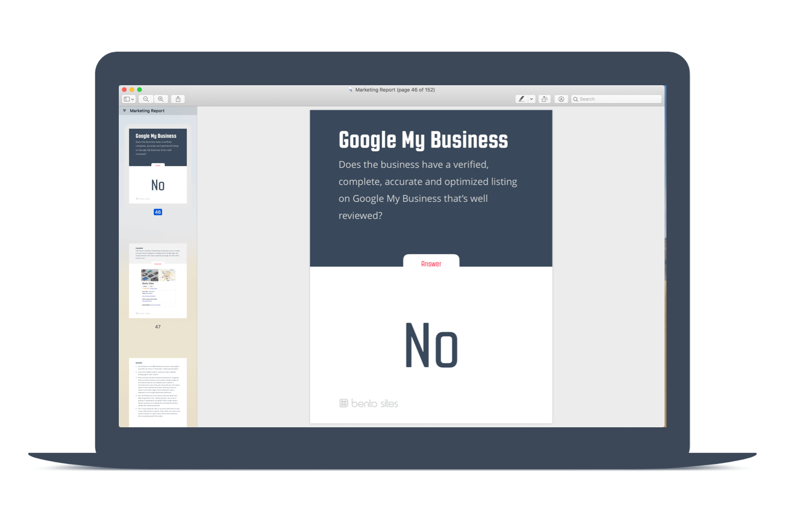Close the window with red button

(x=125, y=90)
